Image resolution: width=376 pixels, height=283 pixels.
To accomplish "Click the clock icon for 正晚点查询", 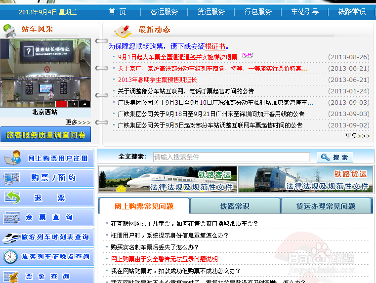I will [10, 257].
